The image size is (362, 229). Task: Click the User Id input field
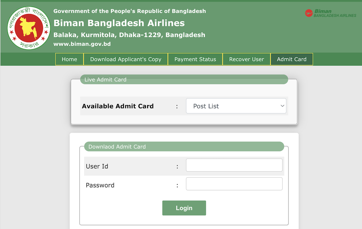point(234,165)
